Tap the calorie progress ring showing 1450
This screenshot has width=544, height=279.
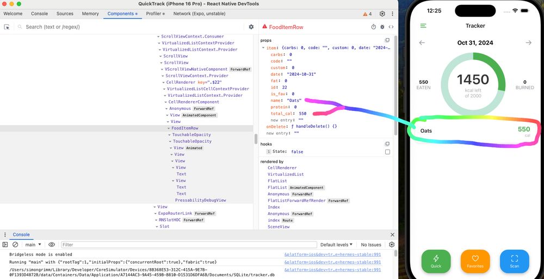473,84
